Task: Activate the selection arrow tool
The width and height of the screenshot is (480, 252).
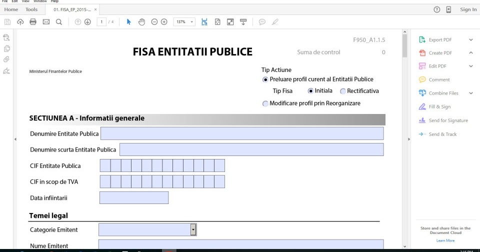Action: [x=128, y=21]
